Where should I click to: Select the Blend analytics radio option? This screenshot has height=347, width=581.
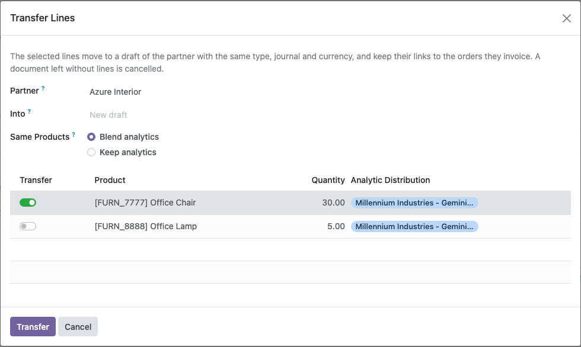(91, 137)
